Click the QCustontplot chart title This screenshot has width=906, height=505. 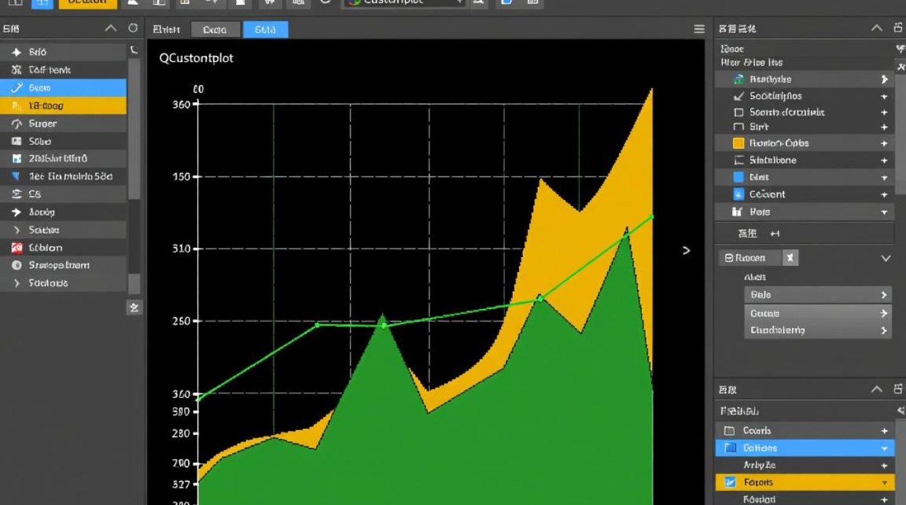point(196,58)
